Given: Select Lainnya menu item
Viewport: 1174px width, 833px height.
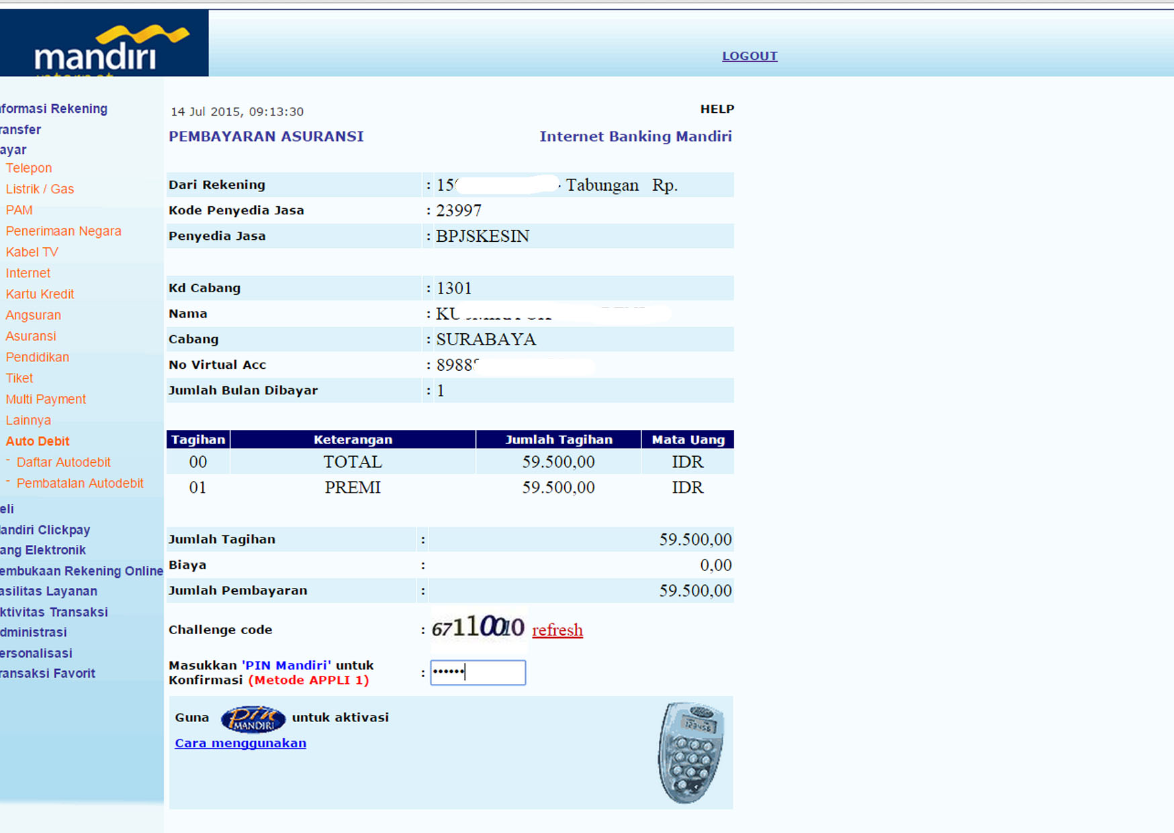Looking at the screenshot, I should tap(28, 420).
